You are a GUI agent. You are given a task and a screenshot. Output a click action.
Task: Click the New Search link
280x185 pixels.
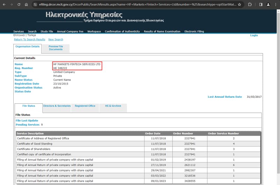point(56,39)
